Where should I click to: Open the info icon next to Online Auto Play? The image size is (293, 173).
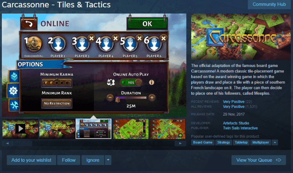click(x=152, y=82)
